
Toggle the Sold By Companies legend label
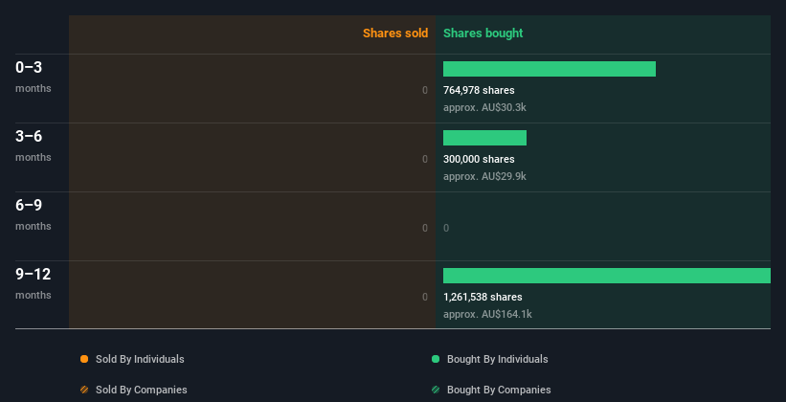coord(142,390)
